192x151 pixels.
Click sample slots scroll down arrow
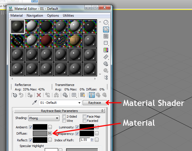click(x=100, y=74)
